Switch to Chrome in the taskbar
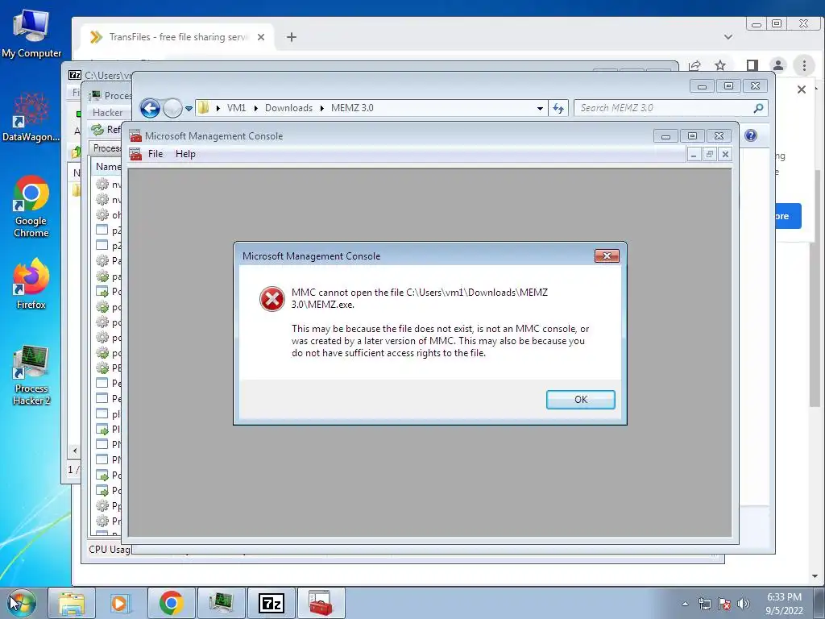This screenshot has width=825, height=619. coord(171,603)
